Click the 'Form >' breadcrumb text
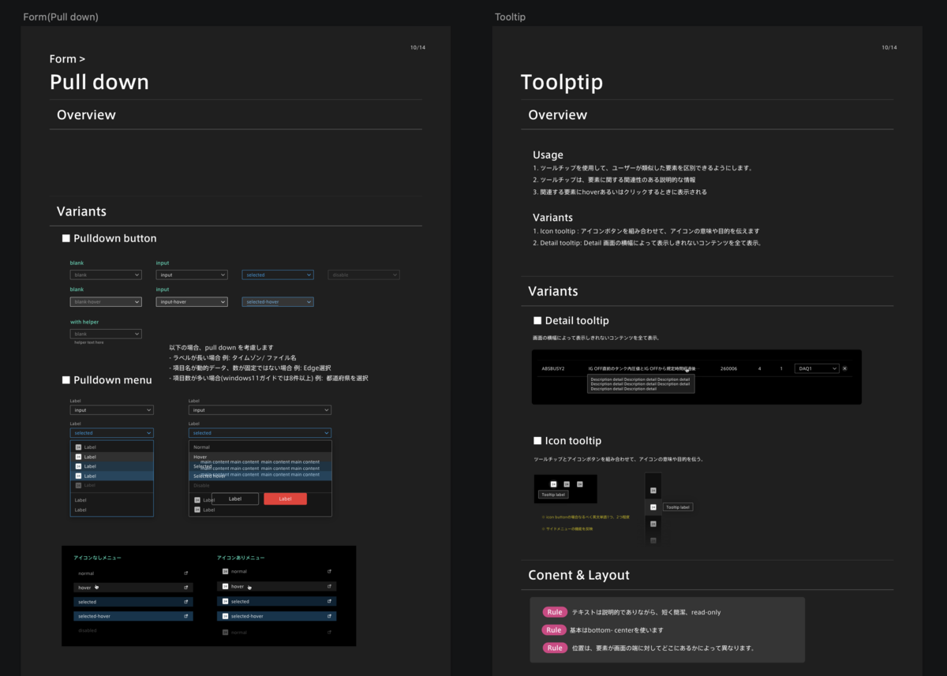Screen dimensions: 947x676 click(67, 59)
